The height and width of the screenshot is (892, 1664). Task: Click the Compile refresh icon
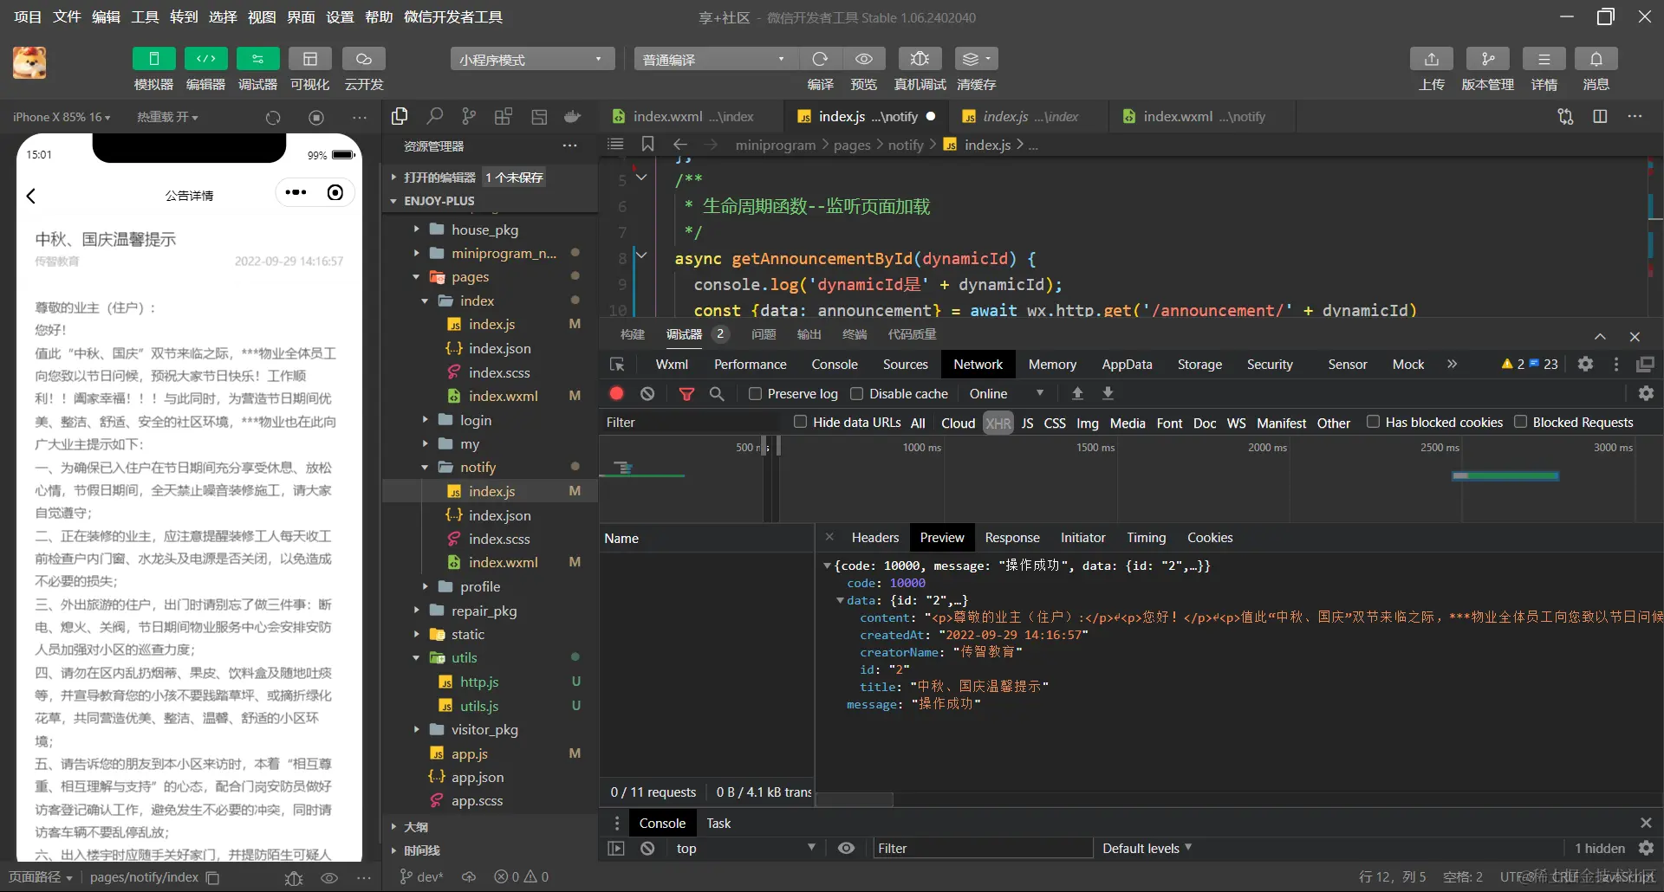click(820, 59)
